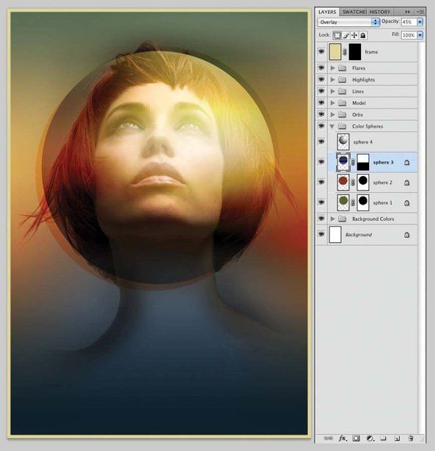Hide the Orbs group

pyautogui.click(x=321, y=114)
